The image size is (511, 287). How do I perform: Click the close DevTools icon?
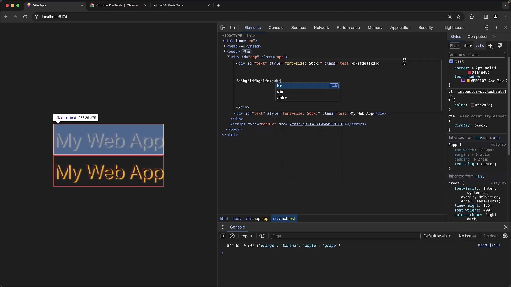pyautogui.click(x=505, y=27)
